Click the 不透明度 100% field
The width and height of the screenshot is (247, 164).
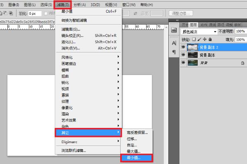point(241,31)
